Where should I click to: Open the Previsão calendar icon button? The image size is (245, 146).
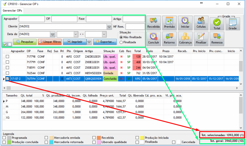click(x=169, y=23)
